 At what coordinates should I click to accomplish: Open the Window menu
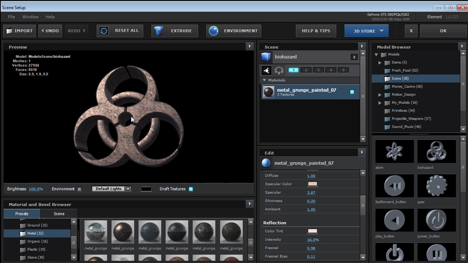tap(30, 16)
